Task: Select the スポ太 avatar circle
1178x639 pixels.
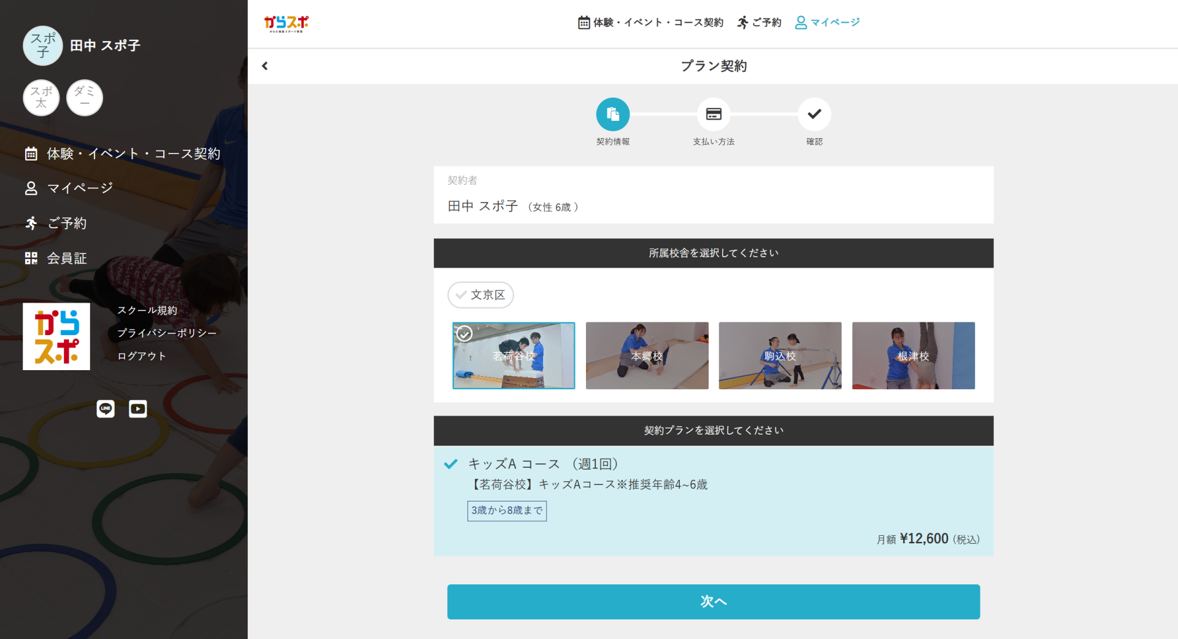Action: click(x=41, y=98)
